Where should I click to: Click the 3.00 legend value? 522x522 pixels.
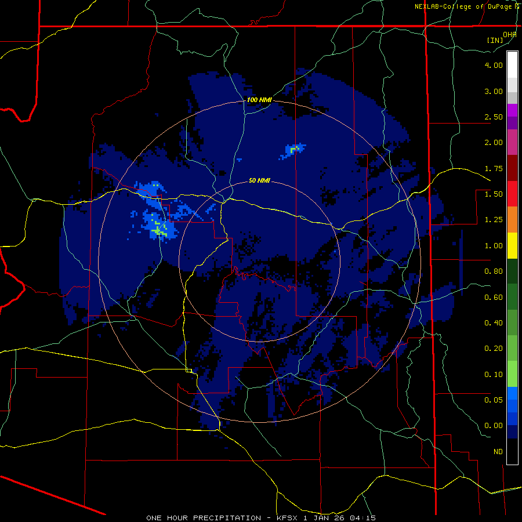494,91
